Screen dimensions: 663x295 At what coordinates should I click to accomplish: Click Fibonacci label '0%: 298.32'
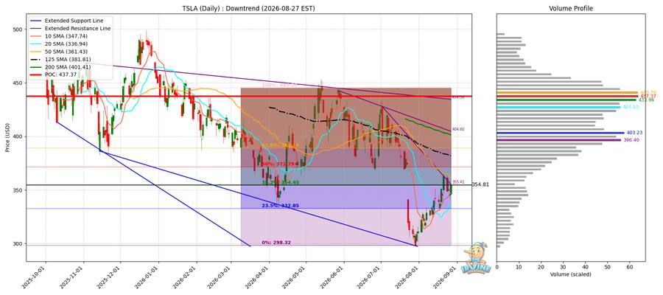point(276,243)
